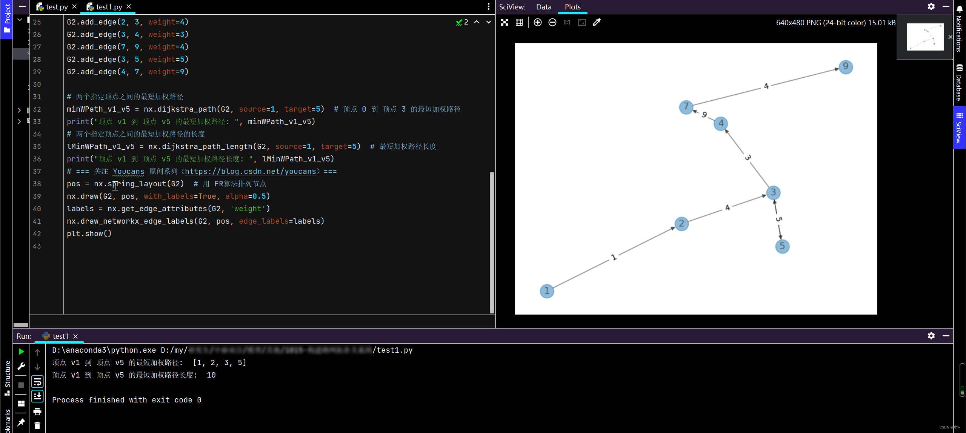Clear all console output with trash icon
This screenshot has width=966, height=433.
pos(37,425)
